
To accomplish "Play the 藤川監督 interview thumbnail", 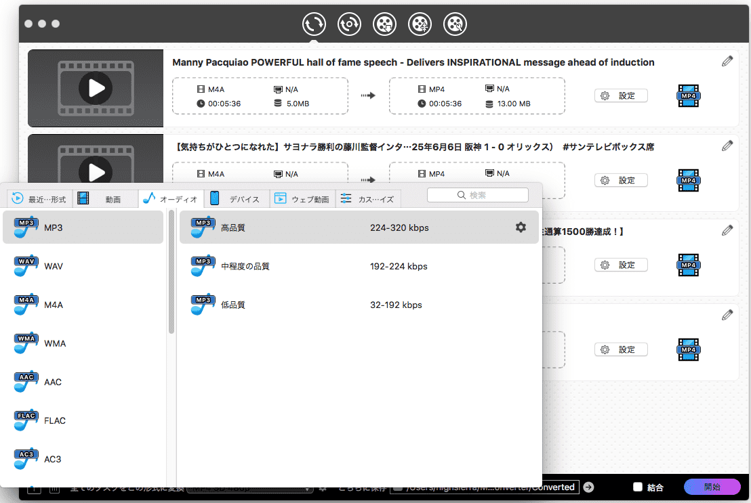I will pos(96,171).
